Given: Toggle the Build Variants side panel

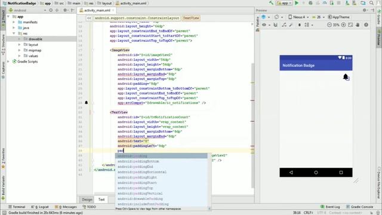Looking at the screenshot, I should point(3,188).
